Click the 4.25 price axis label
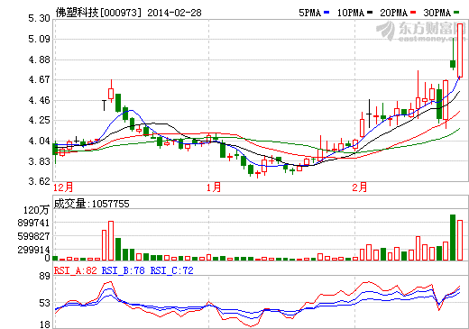Screen dimensions: 469x329 click(39, 120)
